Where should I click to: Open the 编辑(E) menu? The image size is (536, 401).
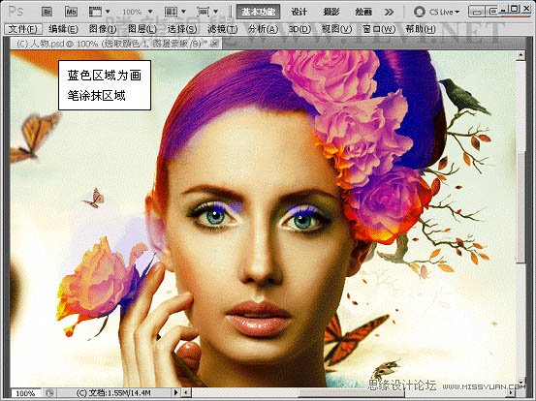pos(63,29)
